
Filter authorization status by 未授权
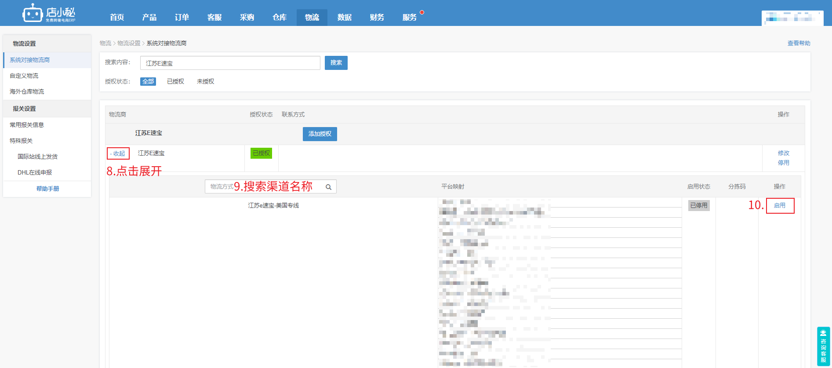click(x=205, y=81)
